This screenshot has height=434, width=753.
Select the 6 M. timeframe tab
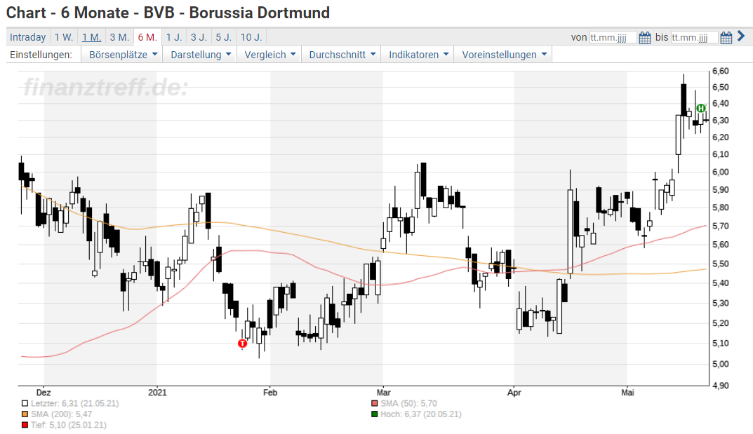(x=147, y=37)
